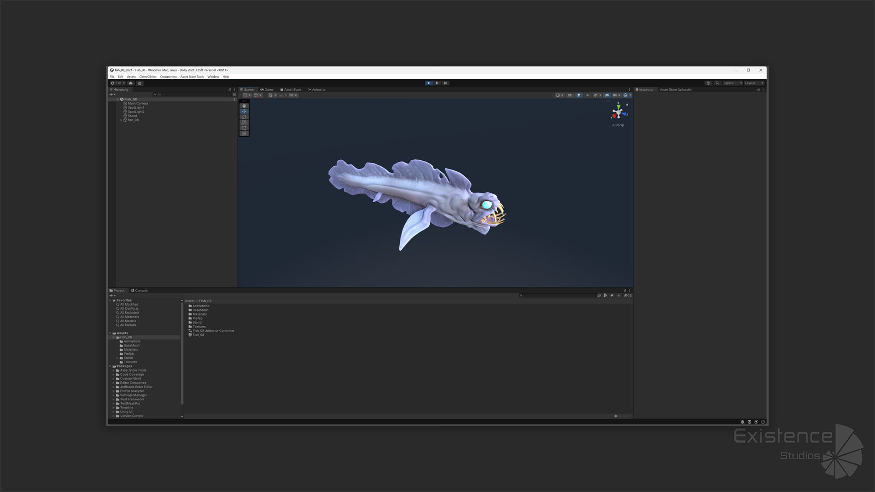Select the Scale tool
This screenshot has height=492, width=875.
pyautogui.click(x=244, y=122)
